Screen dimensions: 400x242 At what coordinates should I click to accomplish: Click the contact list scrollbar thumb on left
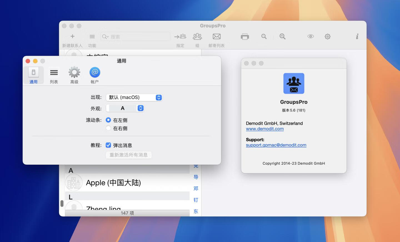point(62,203)
